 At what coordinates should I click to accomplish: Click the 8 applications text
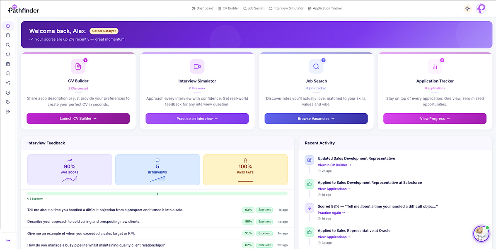(435, 88)
